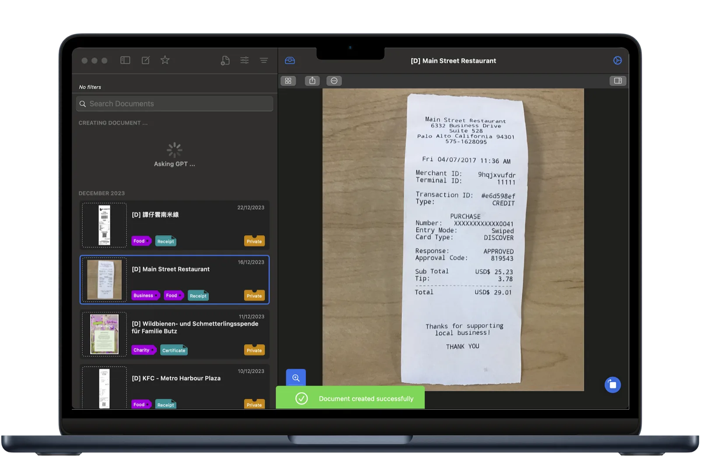
Task: Click Main Street Restaurant receipt thumbnail
Action: point(104,280)
